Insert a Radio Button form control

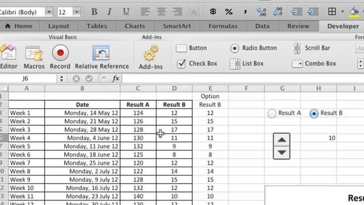pyautogui.click(x=253, y=48)
